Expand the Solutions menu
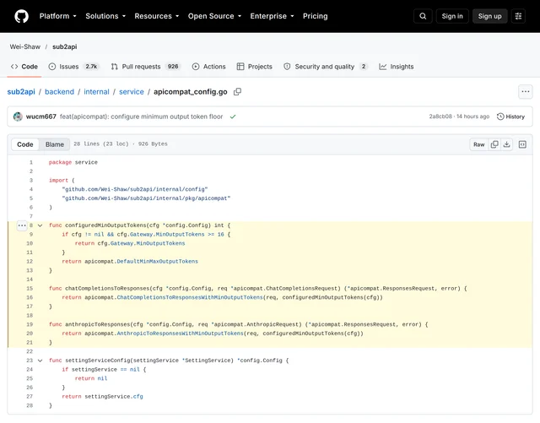This screenshot has height=423, width=540. pos(105,16)
